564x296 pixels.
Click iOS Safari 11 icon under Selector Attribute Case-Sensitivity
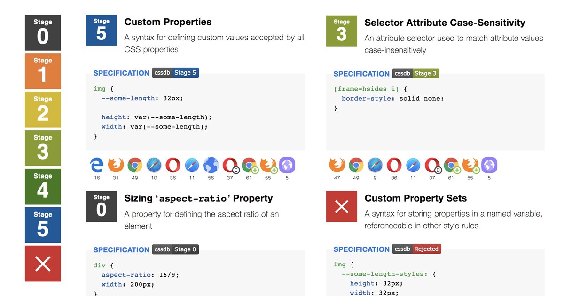[413, 165]
